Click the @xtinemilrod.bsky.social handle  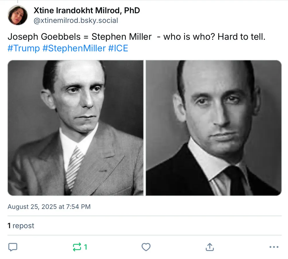click(x=76, y=20)
